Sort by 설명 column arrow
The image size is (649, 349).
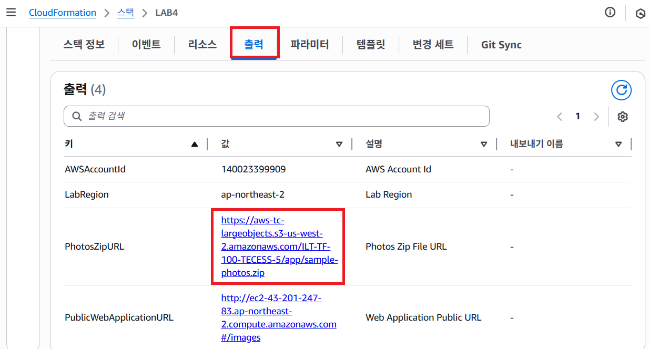coord(484,144)
